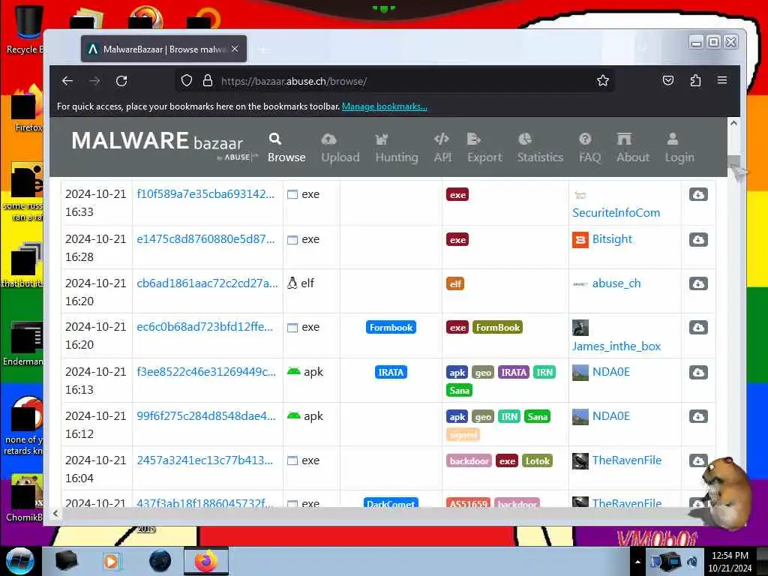
Task: Reload the MalwareBazaar page
Action: tap(121, 81)
